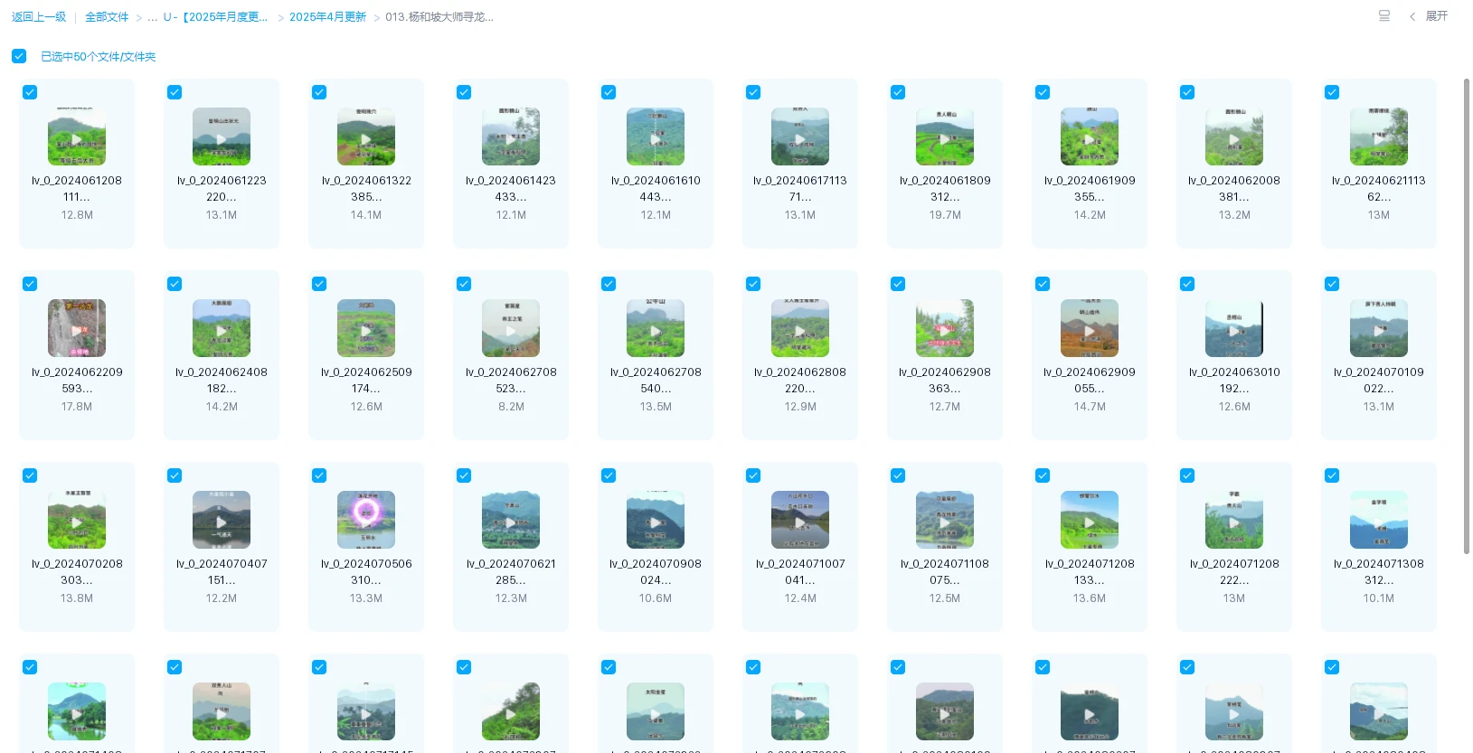Click file name lv_0_2024062808 220...
The image size is (1473, 753).
pos(800,381)
